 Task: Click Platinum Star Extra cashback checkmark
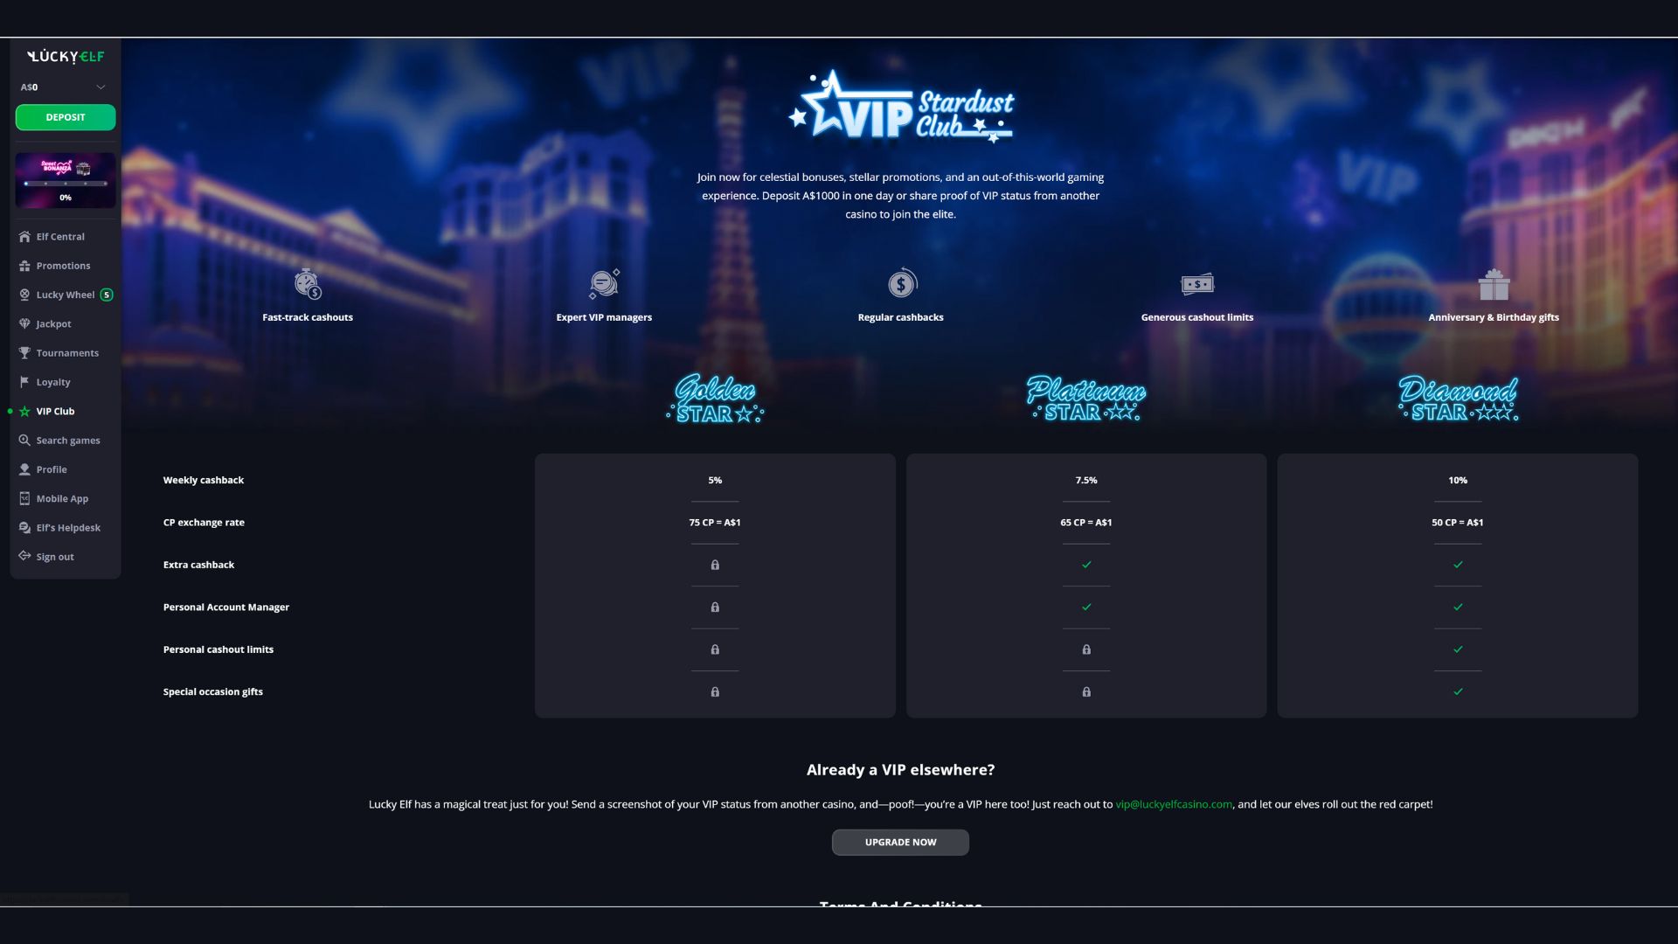pos(1086,565)
